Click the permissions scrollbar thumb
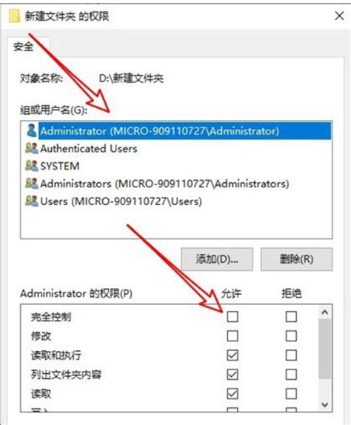 [324, 349]
